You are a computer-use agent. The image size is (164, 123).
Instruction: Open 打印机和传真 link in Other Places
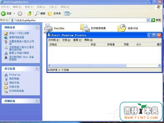pyautogui.click(x=16, y=91)
